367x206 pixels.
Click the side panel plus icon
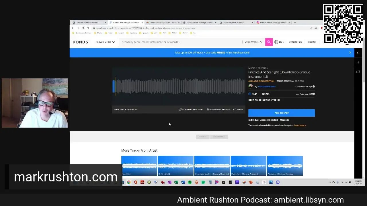(358, 62)
